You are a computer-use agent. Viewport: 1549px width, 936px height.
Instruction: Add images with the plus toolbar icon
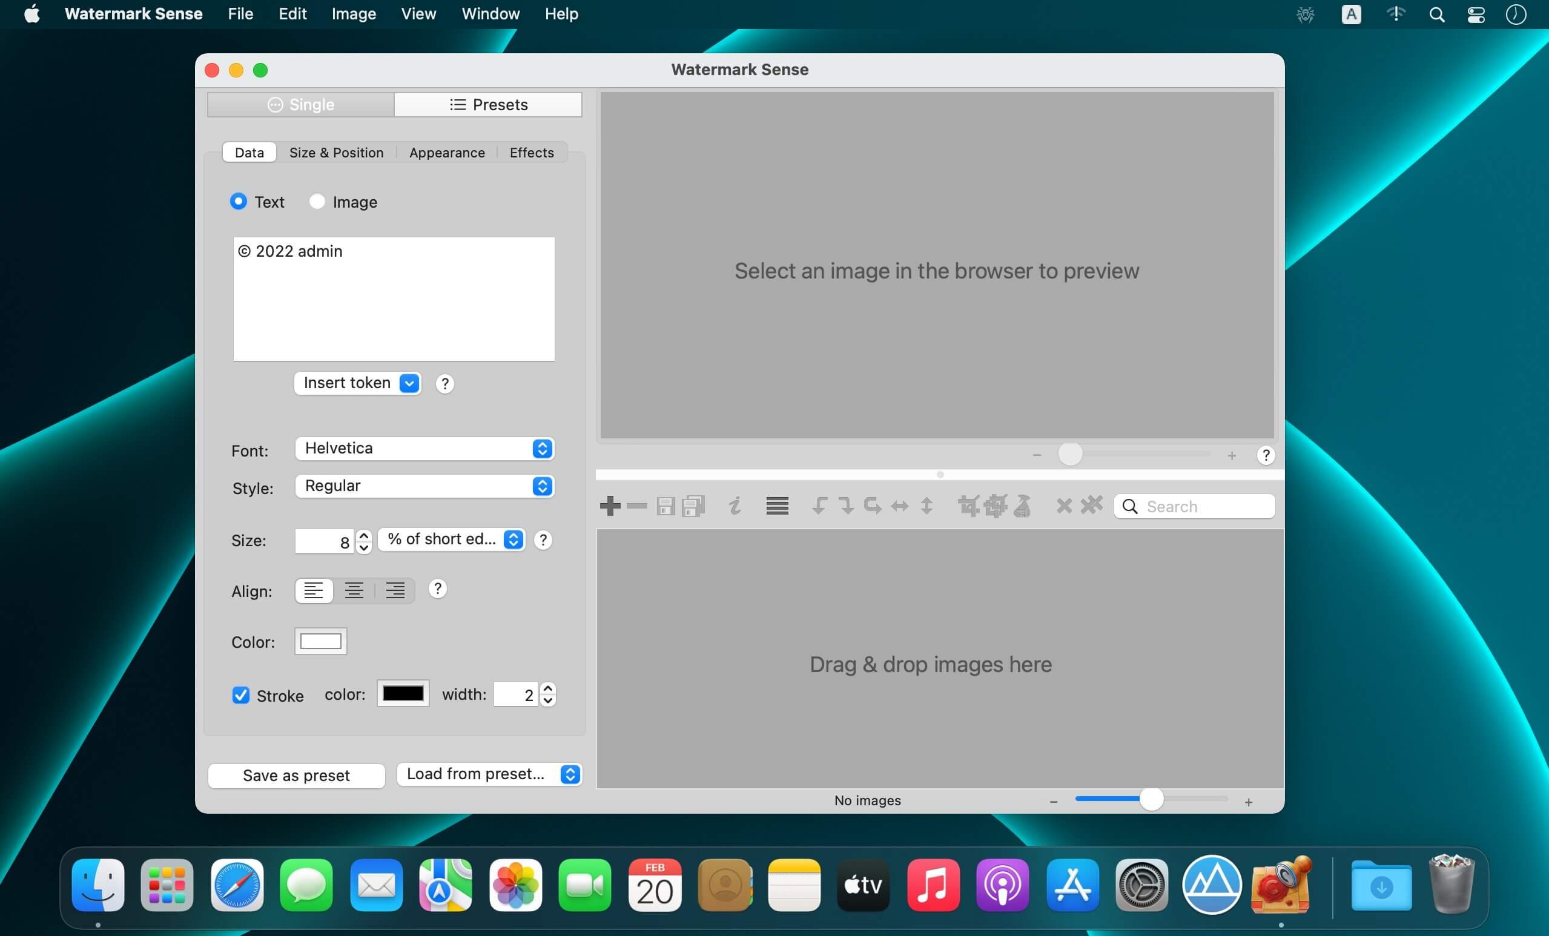click(610, 506)
